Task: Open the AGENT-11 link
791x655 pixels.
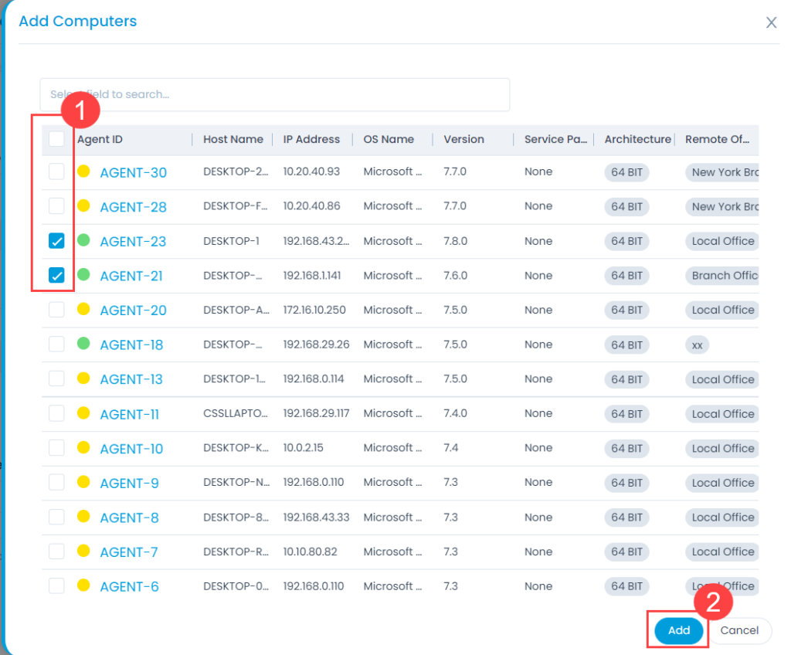Action: (129, 414)
